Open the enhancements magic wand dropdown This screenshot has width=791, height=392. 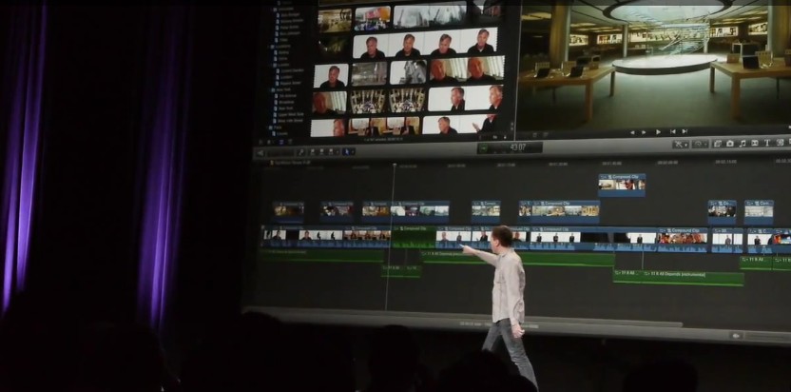click(681, 144)
